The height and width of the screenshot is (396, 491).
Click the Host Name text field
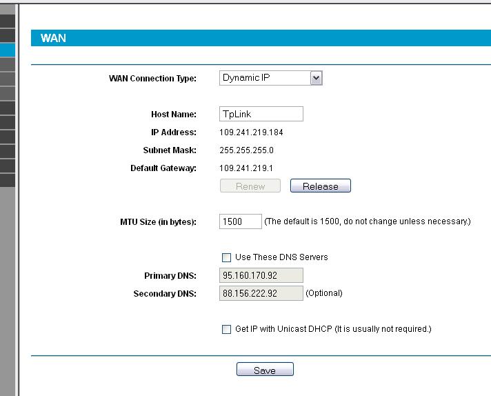click(261, 115)
